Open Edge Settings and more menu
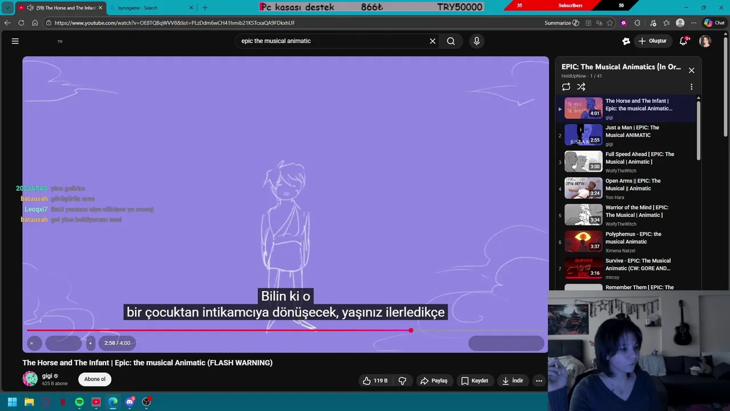The height and width of the screenshot is (411, 730). tap(693, 23)
